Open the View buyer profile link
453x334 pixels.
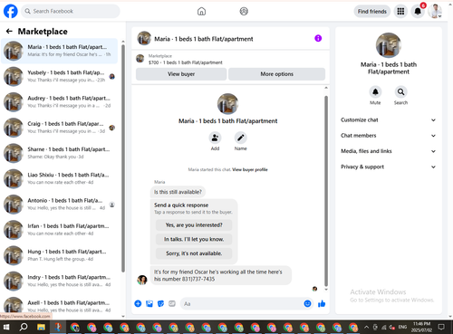coord(250,169)
